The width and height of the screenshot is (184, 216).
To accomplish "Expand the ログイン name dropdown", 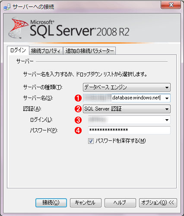I will point(167,120).
